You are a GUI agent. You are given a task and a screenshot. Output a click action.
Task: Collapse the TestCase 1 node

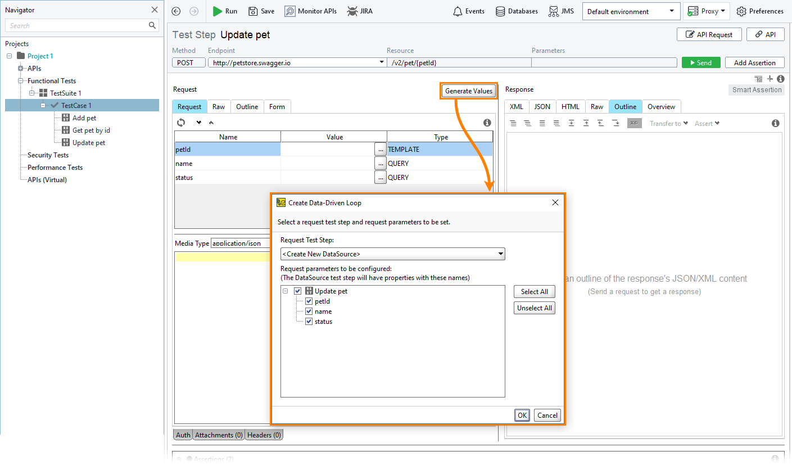point(43,106)
